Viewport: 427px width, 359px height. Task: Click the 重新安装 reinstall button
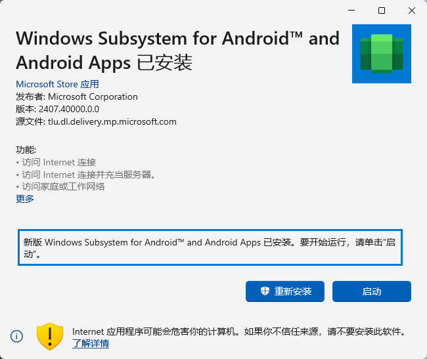click(x=285, y=291)
